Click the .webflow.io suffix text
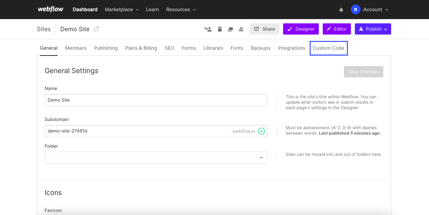 [x=243, y=131]
